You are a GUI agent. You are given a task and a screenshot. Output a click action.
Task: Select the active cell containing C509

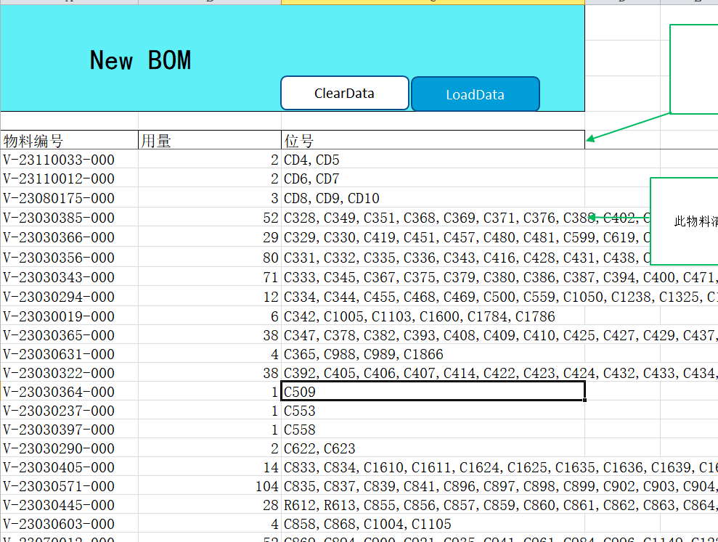(433, 391)
